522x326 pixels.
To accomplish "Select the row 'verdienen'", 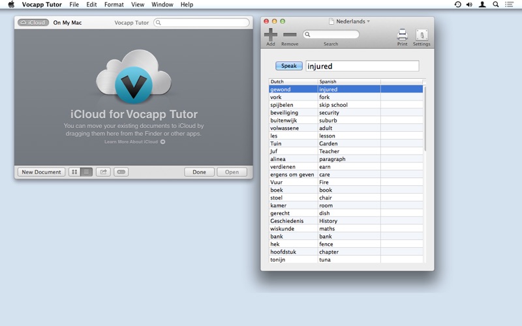I will (x=346, y=167).
